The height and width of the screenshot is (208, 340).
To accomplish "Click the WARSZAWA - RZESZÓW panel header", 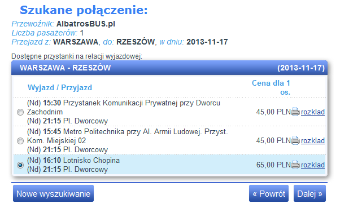I will point(169,68).
